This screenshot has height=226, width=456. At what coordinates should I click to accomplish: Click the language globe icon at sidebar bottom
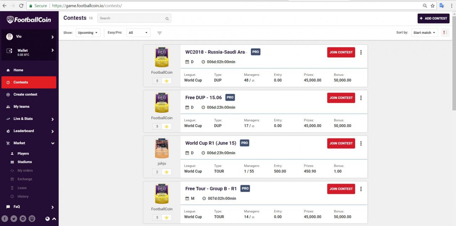[x=47, y=219]
